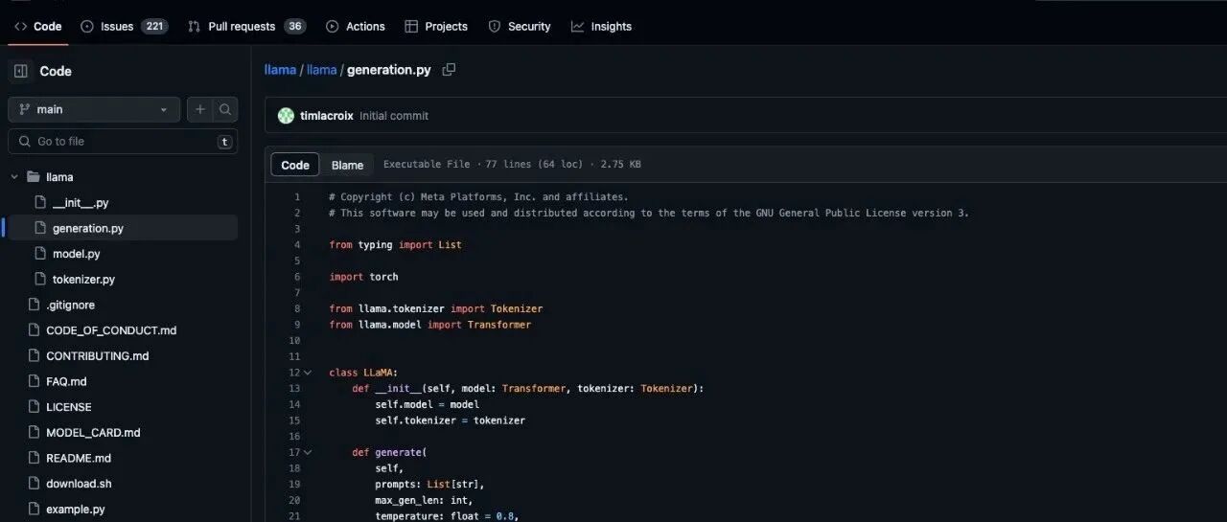Click Pull requests icon in repo nav
The image size is (1227, 522).
[195, 27]
